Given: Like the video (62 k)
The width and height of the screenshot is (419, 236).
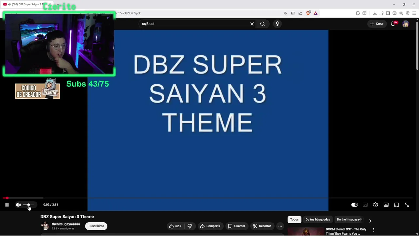Looking at the screenshot, I should click(x=175, y=226).
